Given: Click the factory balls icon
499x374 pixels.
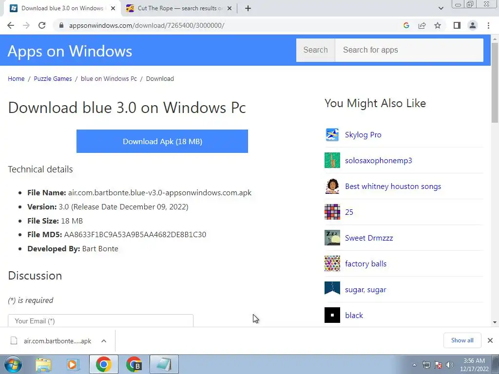Looking at the screenshot, I should (332, 263).
